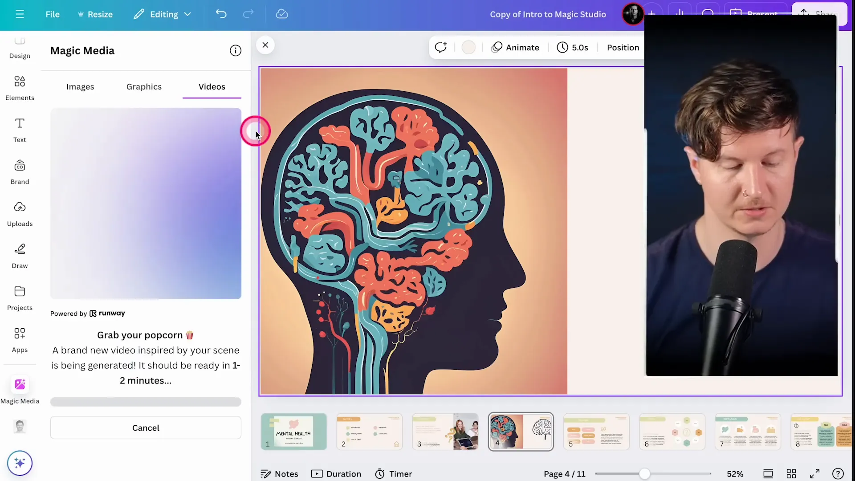Open the help question mark
The height and width of the screenshot is (481, 855).
[838, 474]
